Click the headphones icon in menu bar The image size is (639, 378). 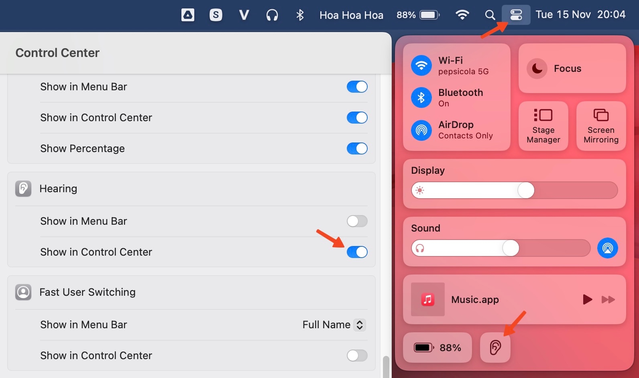(x=272, y=15)
